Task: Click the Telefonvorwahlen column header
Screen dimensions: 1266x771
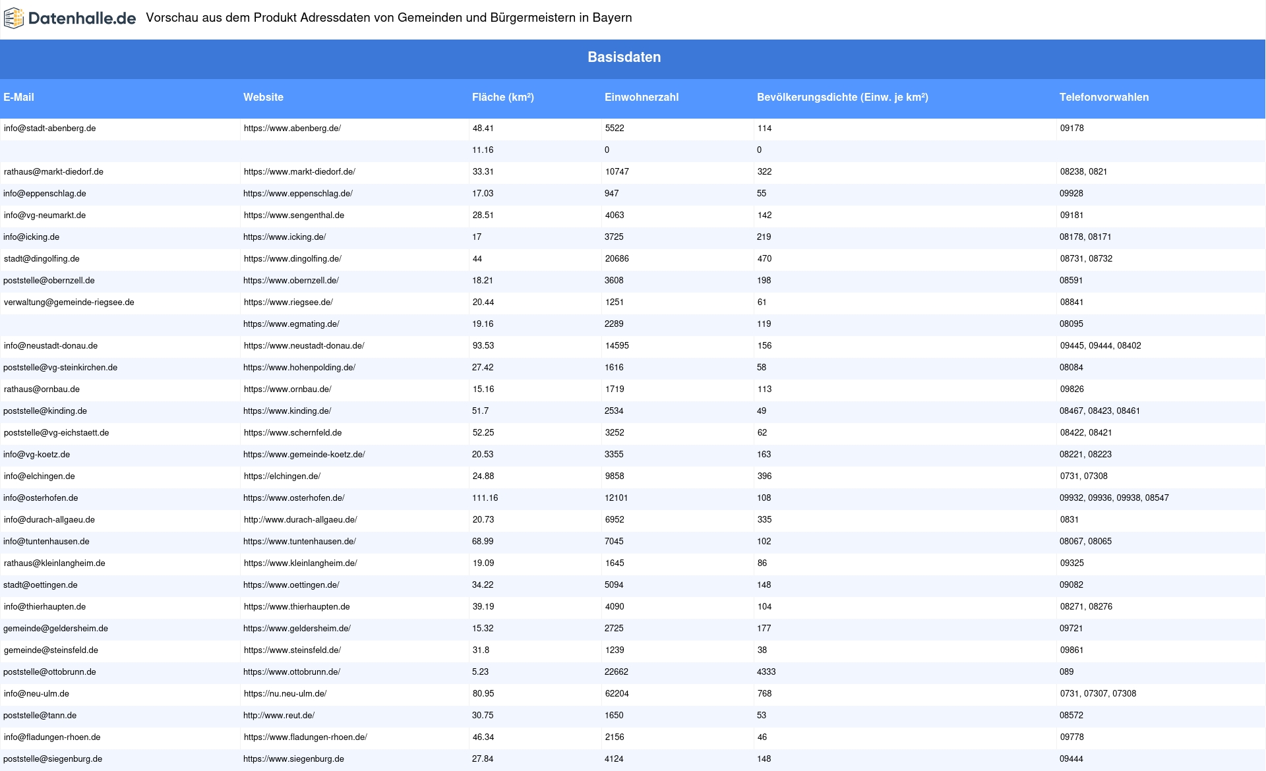Action: (1104, 98)
